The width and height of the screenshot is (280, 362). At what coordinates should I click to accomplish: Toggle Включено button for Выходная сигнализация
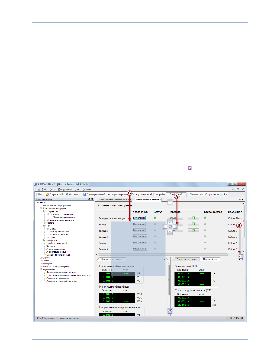point(139,218)
